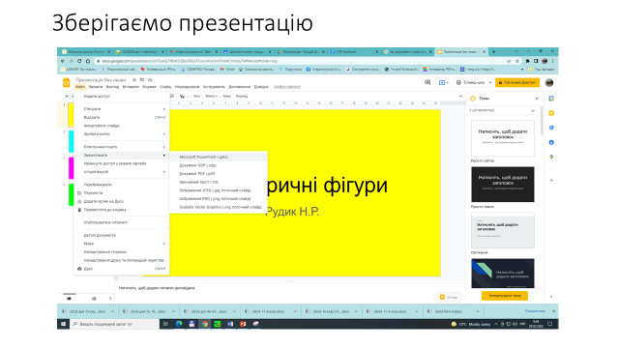The height and width of the screenshot is (348, 619).
Task: Open the Chrome three-dot menu
Action: click(552, 61)
